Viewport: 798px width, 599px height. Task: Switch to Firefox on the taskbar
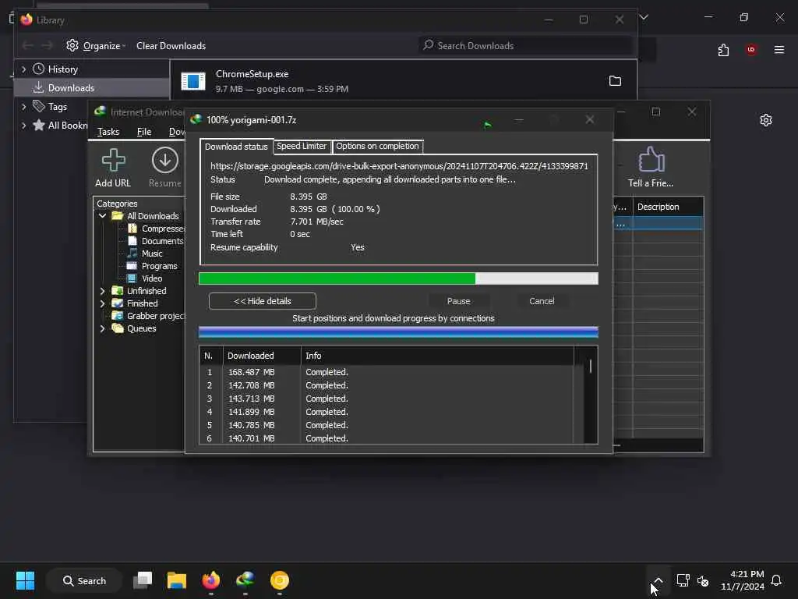click(210, 580)
